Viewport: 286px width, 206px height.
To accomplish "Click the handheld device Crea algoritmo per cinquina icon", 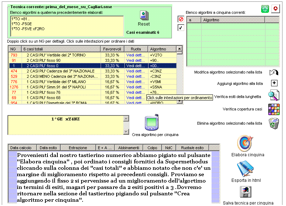I will 152,122.
